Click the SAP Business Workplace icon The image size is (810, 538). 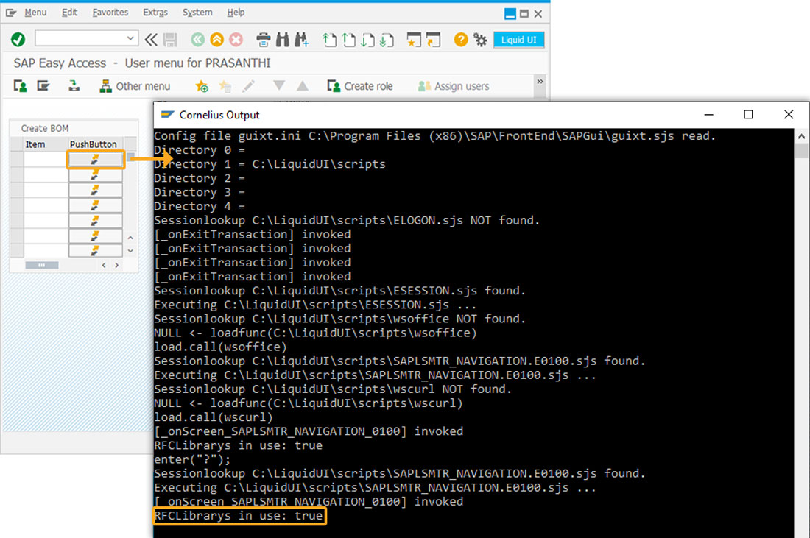[x=74, y=85]
